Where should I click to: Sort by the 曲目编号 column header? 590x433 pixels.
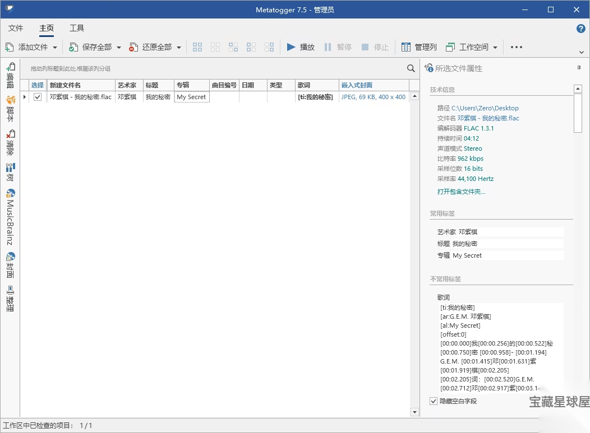tap(224, 85)
